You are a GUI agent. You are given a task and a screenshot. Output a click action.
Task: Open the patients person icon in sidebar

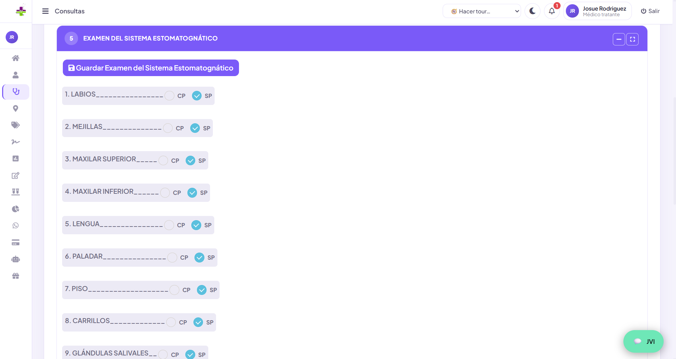point(16,75)
